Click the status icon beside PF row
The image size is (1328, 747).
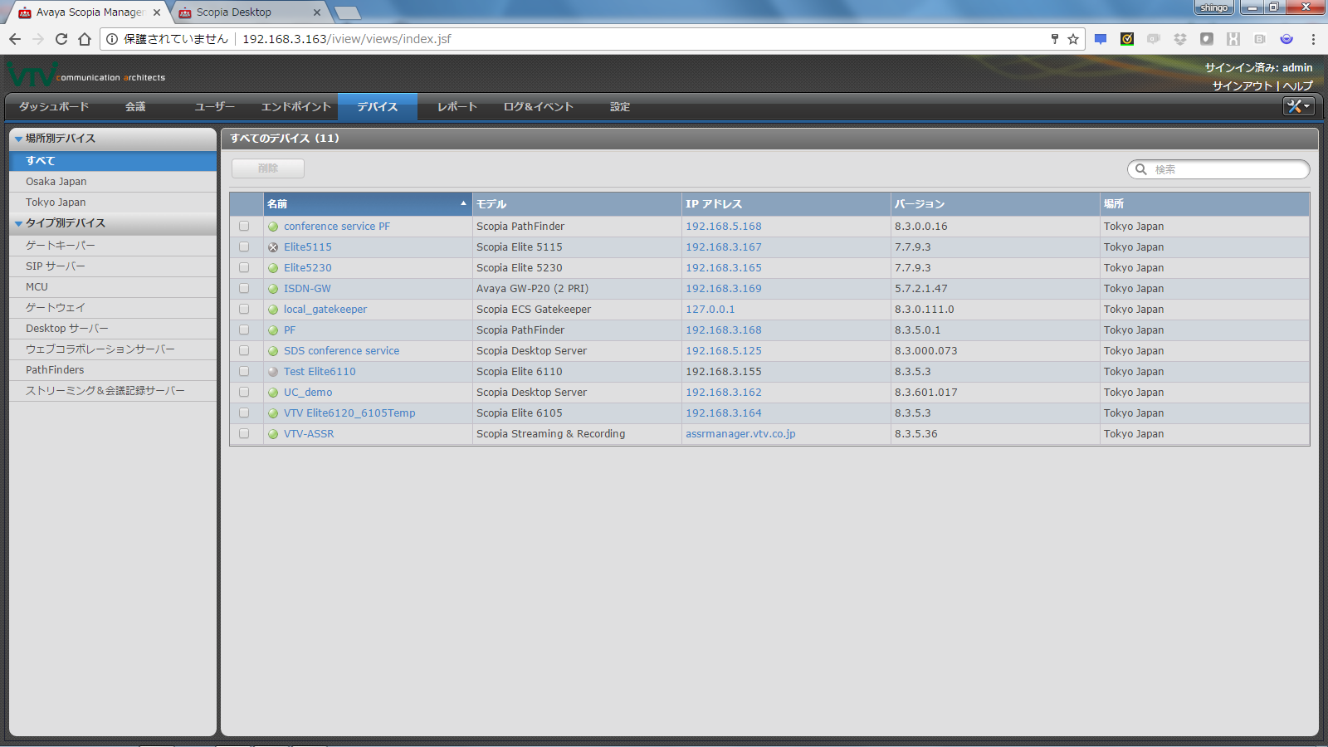273,330
